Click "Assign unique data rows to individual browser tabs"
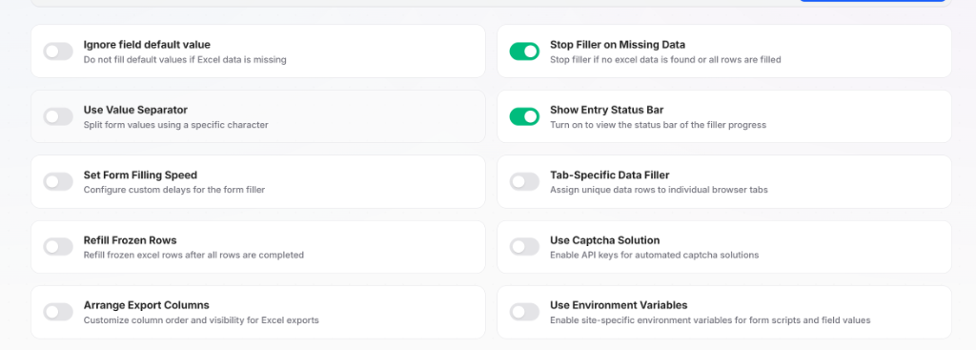This screenshot has height=350, width=976. coord(660,190)
